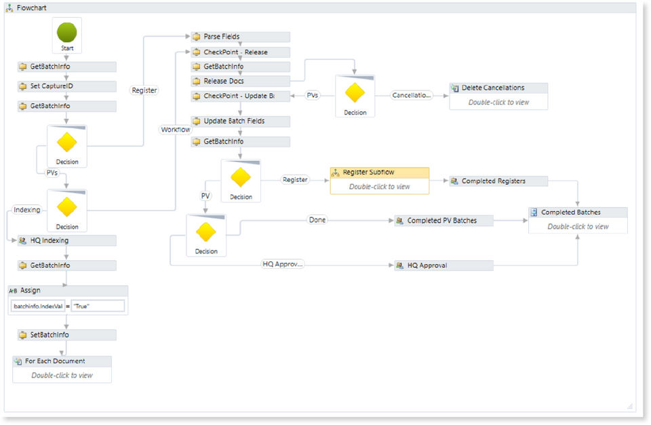Select the Release Docs activity
The width and height of the screenshot is (651, 425).
pyautogui.click(x=240, y=81)
